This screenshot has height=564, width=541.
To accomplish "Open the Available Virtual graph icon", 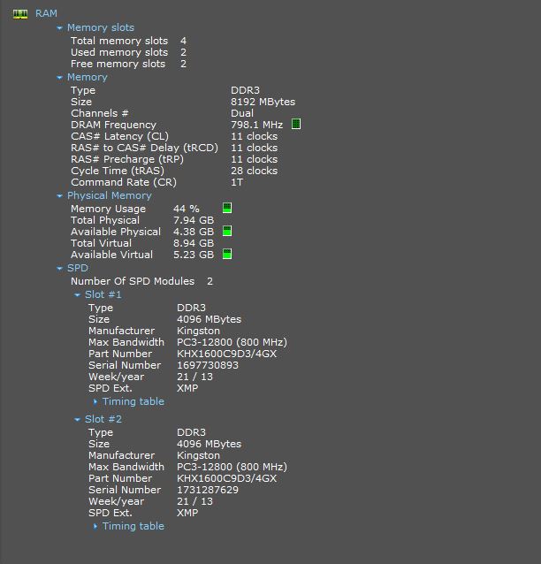I will 227,254.
